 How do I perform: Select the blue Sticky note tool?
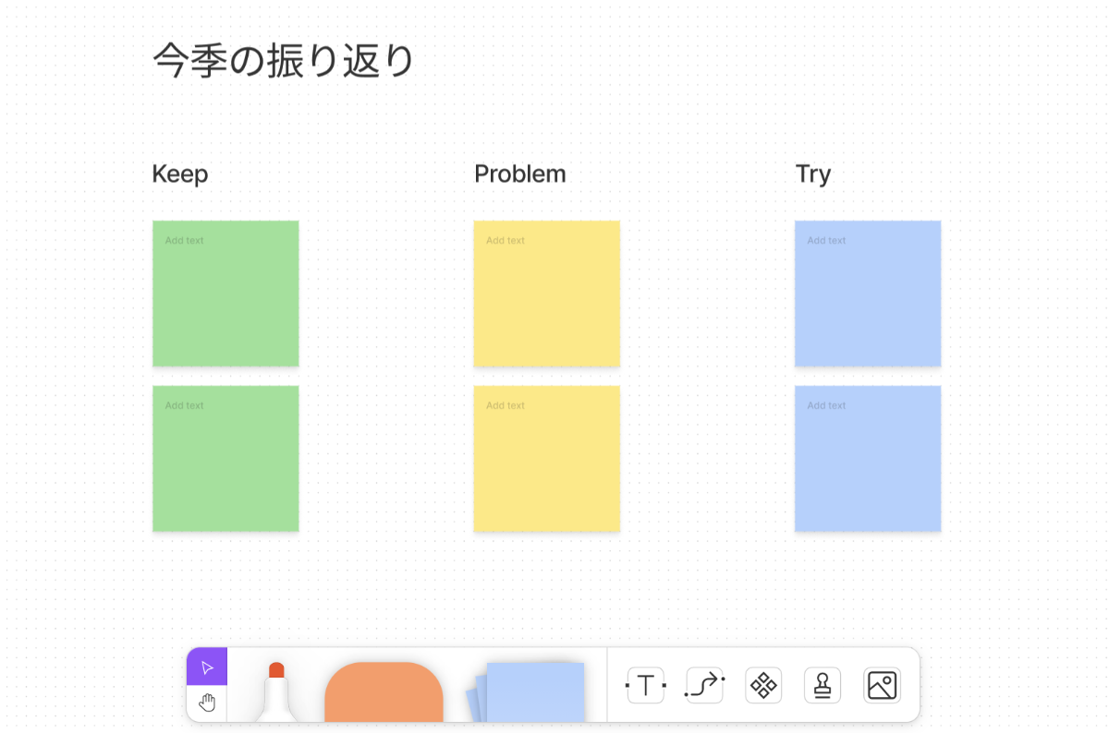point(533,692)
